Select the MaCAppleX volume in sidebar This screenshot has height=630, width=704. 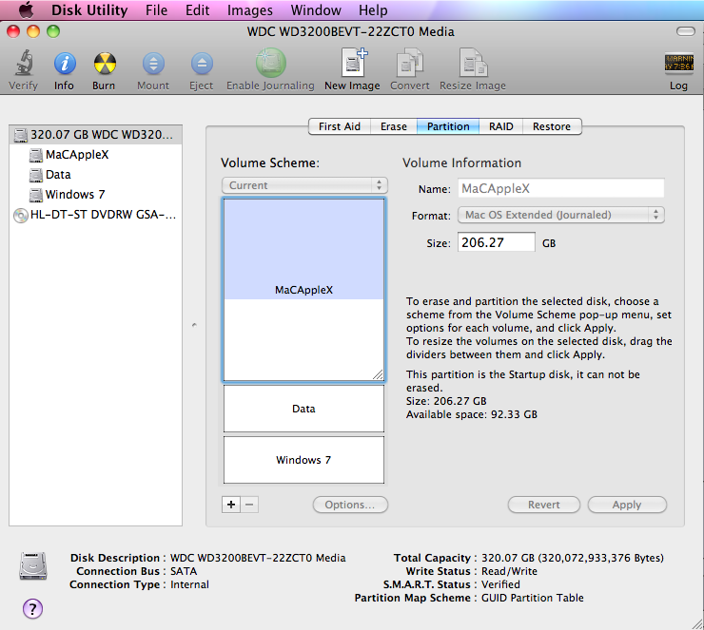point(95,155)
